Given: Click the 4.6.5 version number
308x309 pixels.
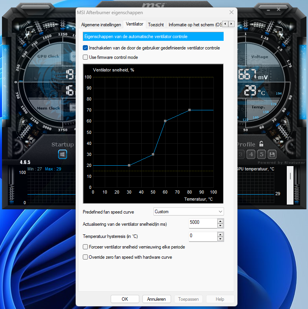Looking at the screenshot, I should pos(25,162).
